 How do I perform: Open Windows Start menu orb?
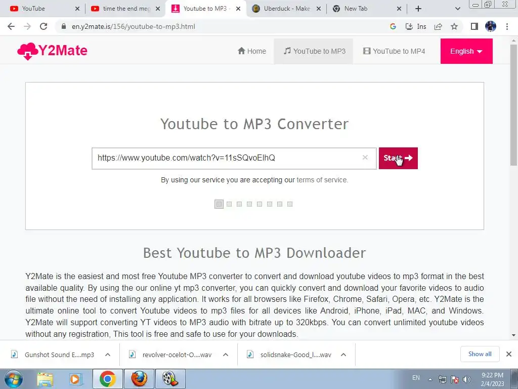point(14,379)
